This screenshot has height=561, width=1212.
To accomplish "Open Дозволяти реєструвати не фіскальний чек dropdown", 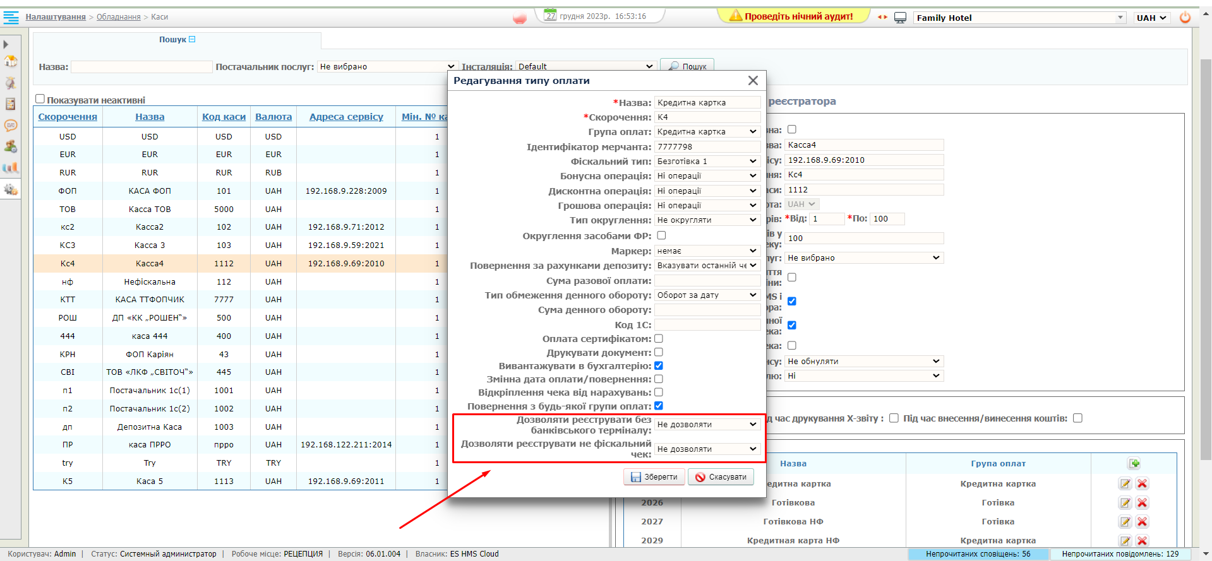I will 707,449.
